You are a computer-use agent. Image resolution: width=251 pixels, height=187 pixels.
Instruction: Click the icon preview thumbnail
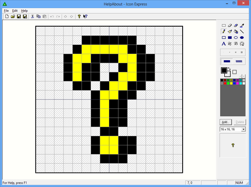tap(233, 145)
